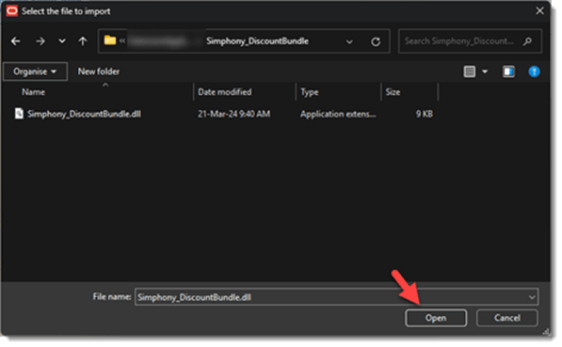Image resolution: width=562 pixels, height=347 pixels.
Task: Expand the address bar path history dropdown
Action: coord(349,41)
